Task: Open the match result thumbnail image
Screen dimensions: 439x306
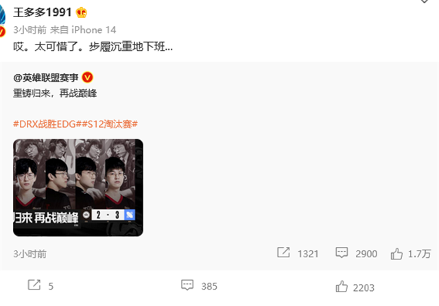Action: (78, 187)
